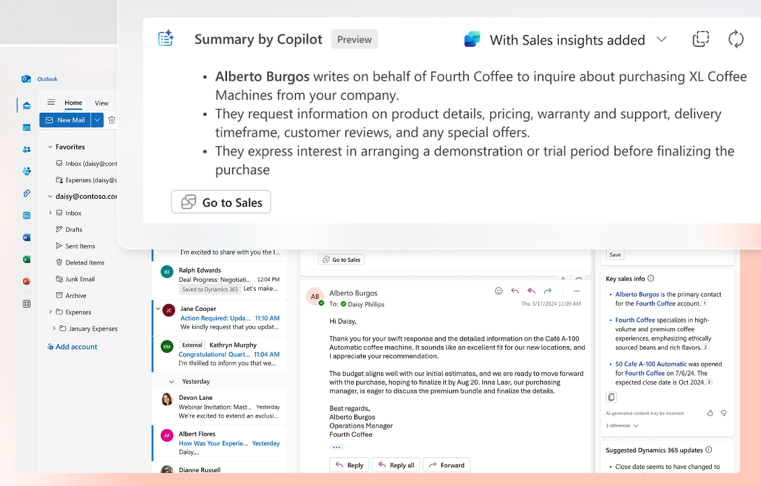Click the New Mail button
The height and width of the screenshot is (486, 761).
(x=65, y=120)
